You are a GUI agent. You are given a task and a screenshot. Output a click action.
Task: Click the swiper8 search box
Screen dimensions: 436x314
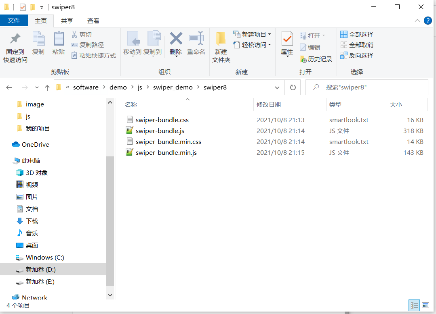pos(367,87)
